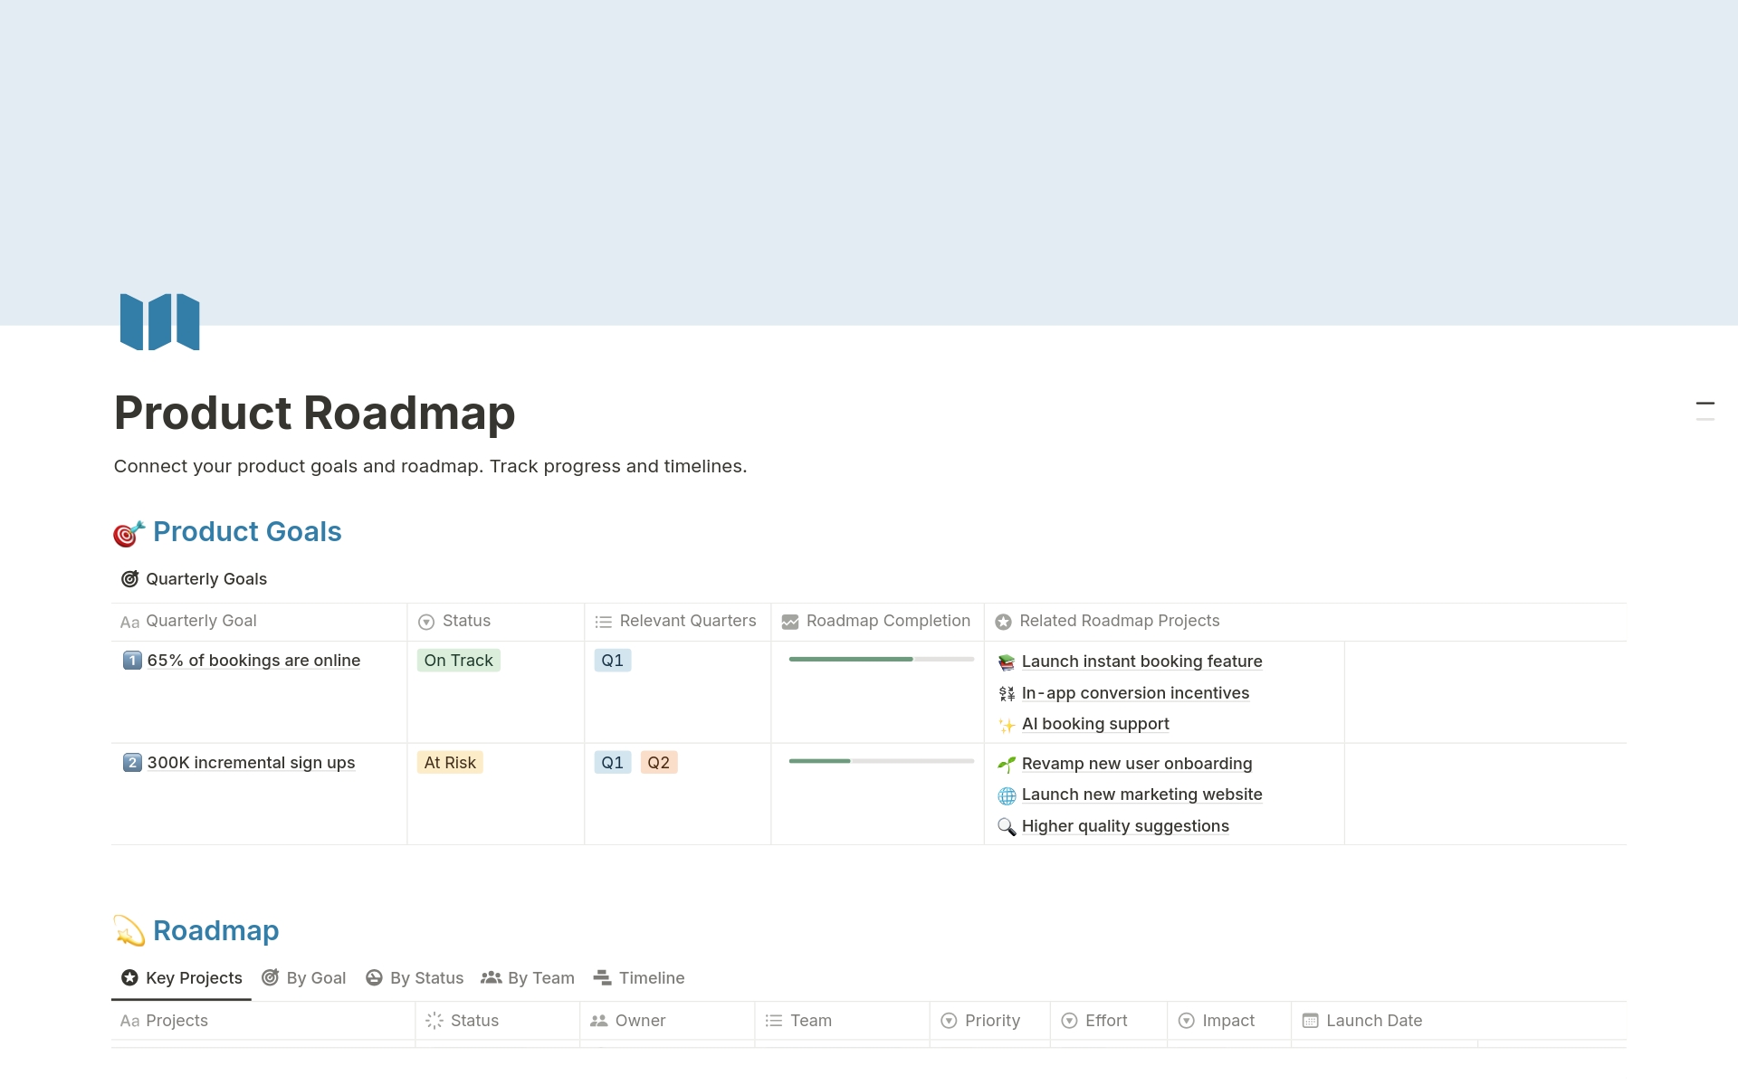Viewport: 1738px width, 1085px height.
Task: Switch to the By Goal tab
Action: pos(304,978)
